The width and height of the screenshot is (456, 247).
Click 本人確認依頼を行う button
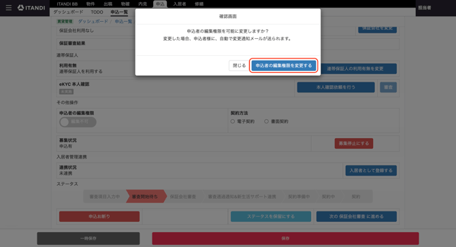coord(336,87)
